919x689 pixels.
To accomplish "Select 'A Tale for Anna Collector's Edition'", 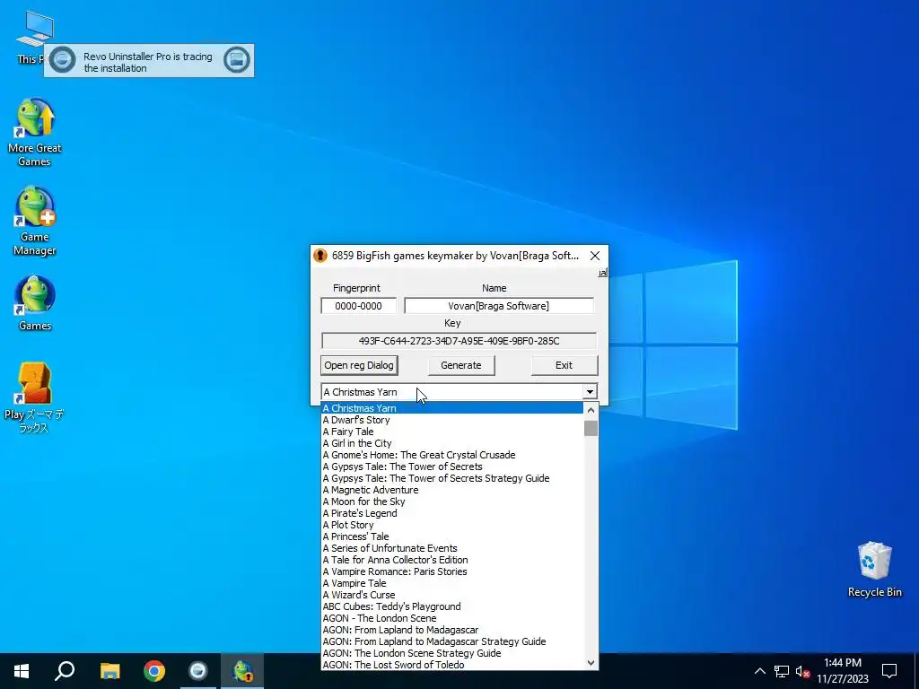I will pyautogui.click(x=452, y=560).
